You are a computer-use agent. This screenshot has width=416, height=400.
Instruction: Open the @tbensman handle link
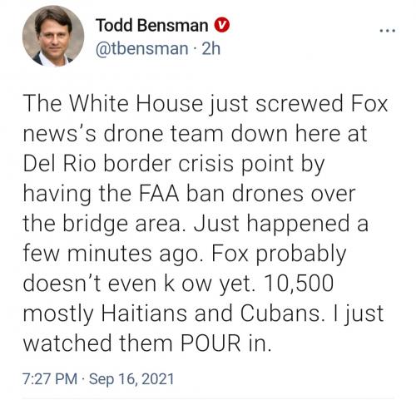pyautogui.click(x=142, y=49)
